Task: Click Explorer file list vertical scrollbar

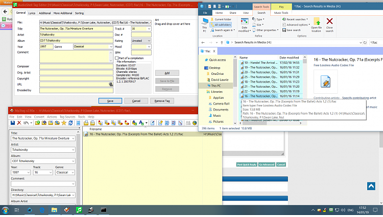Action: (x=304, y=61)
